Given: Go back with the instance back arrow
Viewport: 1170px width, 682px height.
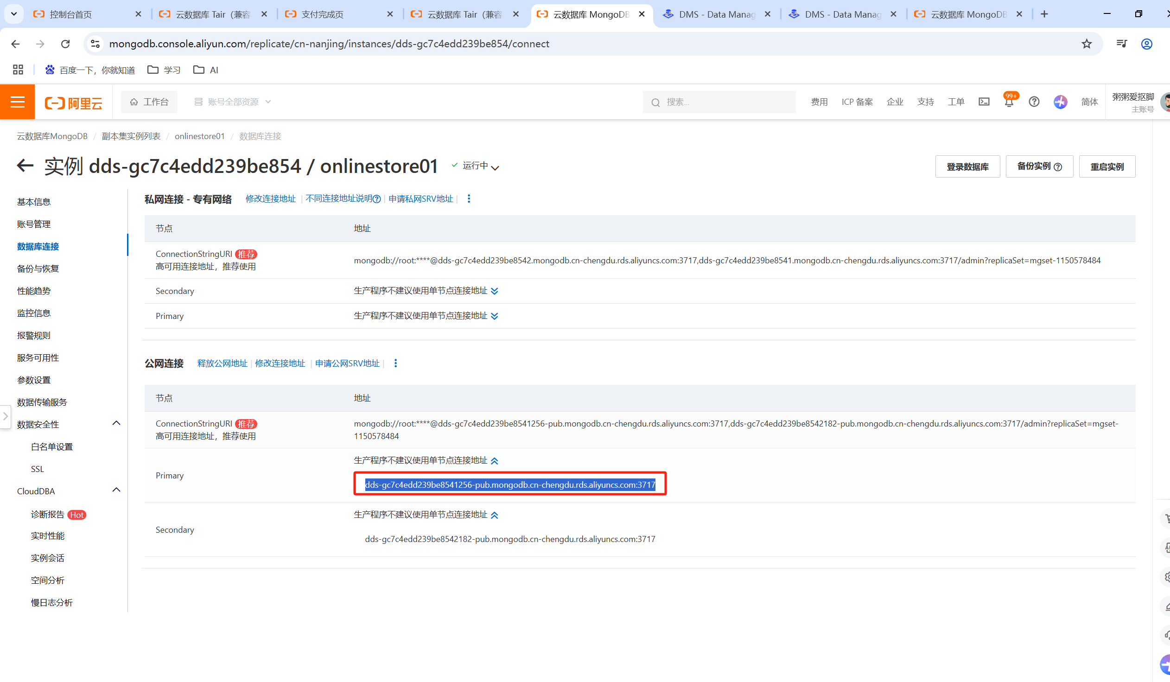Looking at the screenshot, I should pos(25,166).
